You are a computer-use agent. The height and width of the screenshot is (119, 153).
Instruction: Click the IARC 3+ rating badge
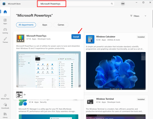[x=19, y=95]
